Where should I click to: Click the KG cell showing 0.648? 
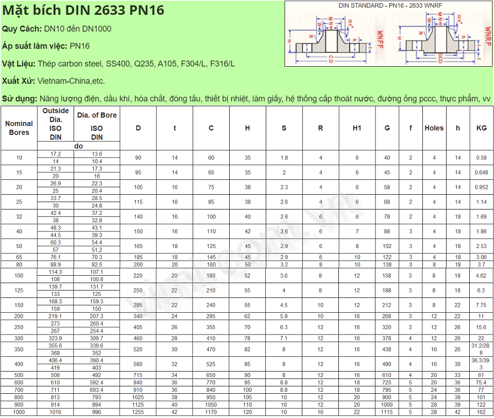click(481, 172)
